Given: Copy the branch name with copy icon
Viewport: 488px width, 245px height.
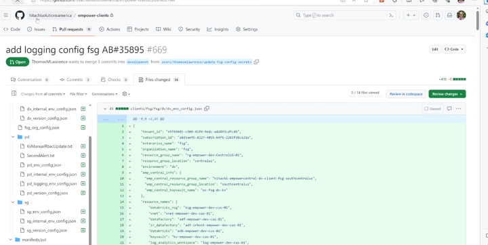Looking at the screenshot, I should (256, 62).
